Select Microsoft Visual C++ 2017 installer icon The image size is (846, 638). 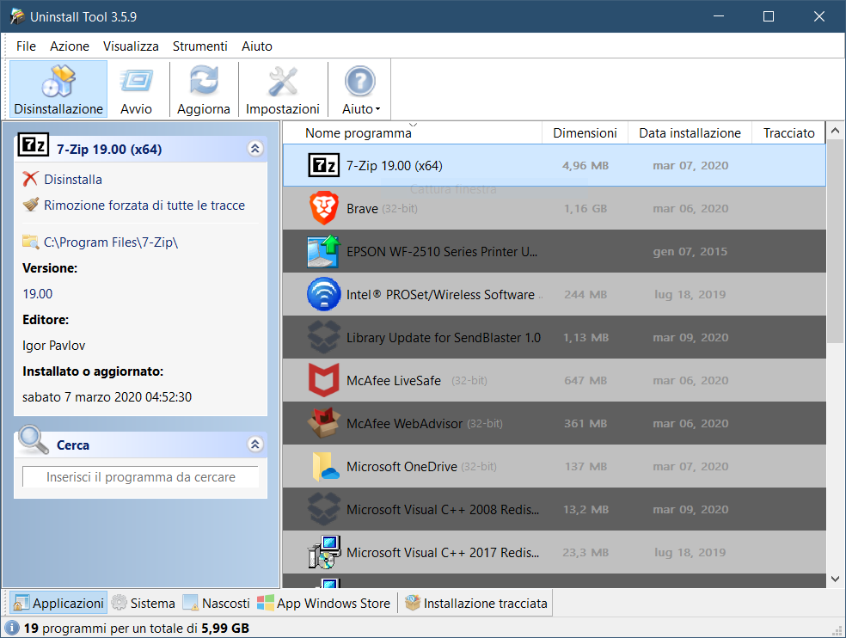click(324, 552)
